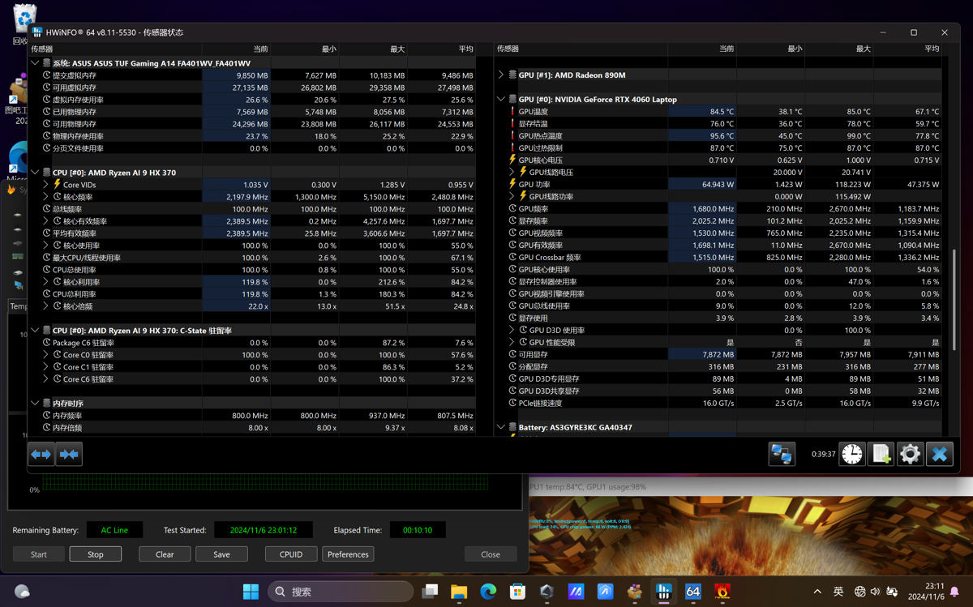Expand the Core VIDs row
The width and height of the screenshot is (973, 607).
46,185
